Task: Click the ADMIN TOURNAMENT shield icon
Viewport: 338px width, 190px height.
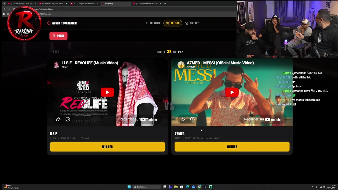Action: [x=49, y=23]
